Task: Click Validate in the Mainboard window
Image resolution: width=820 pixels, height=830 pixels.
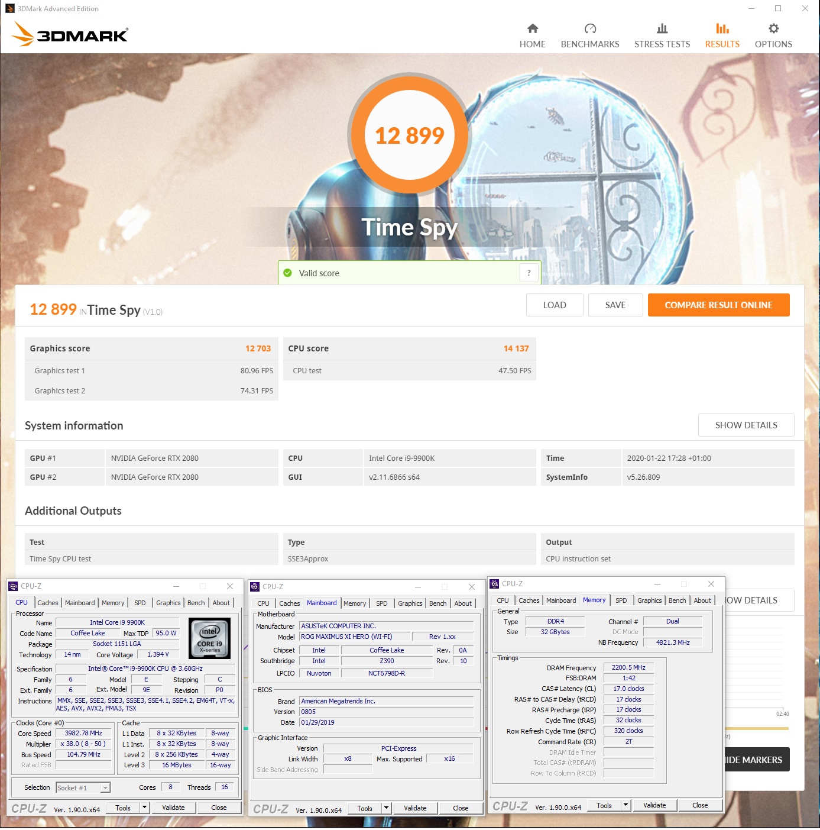Action: click(415, 808)
